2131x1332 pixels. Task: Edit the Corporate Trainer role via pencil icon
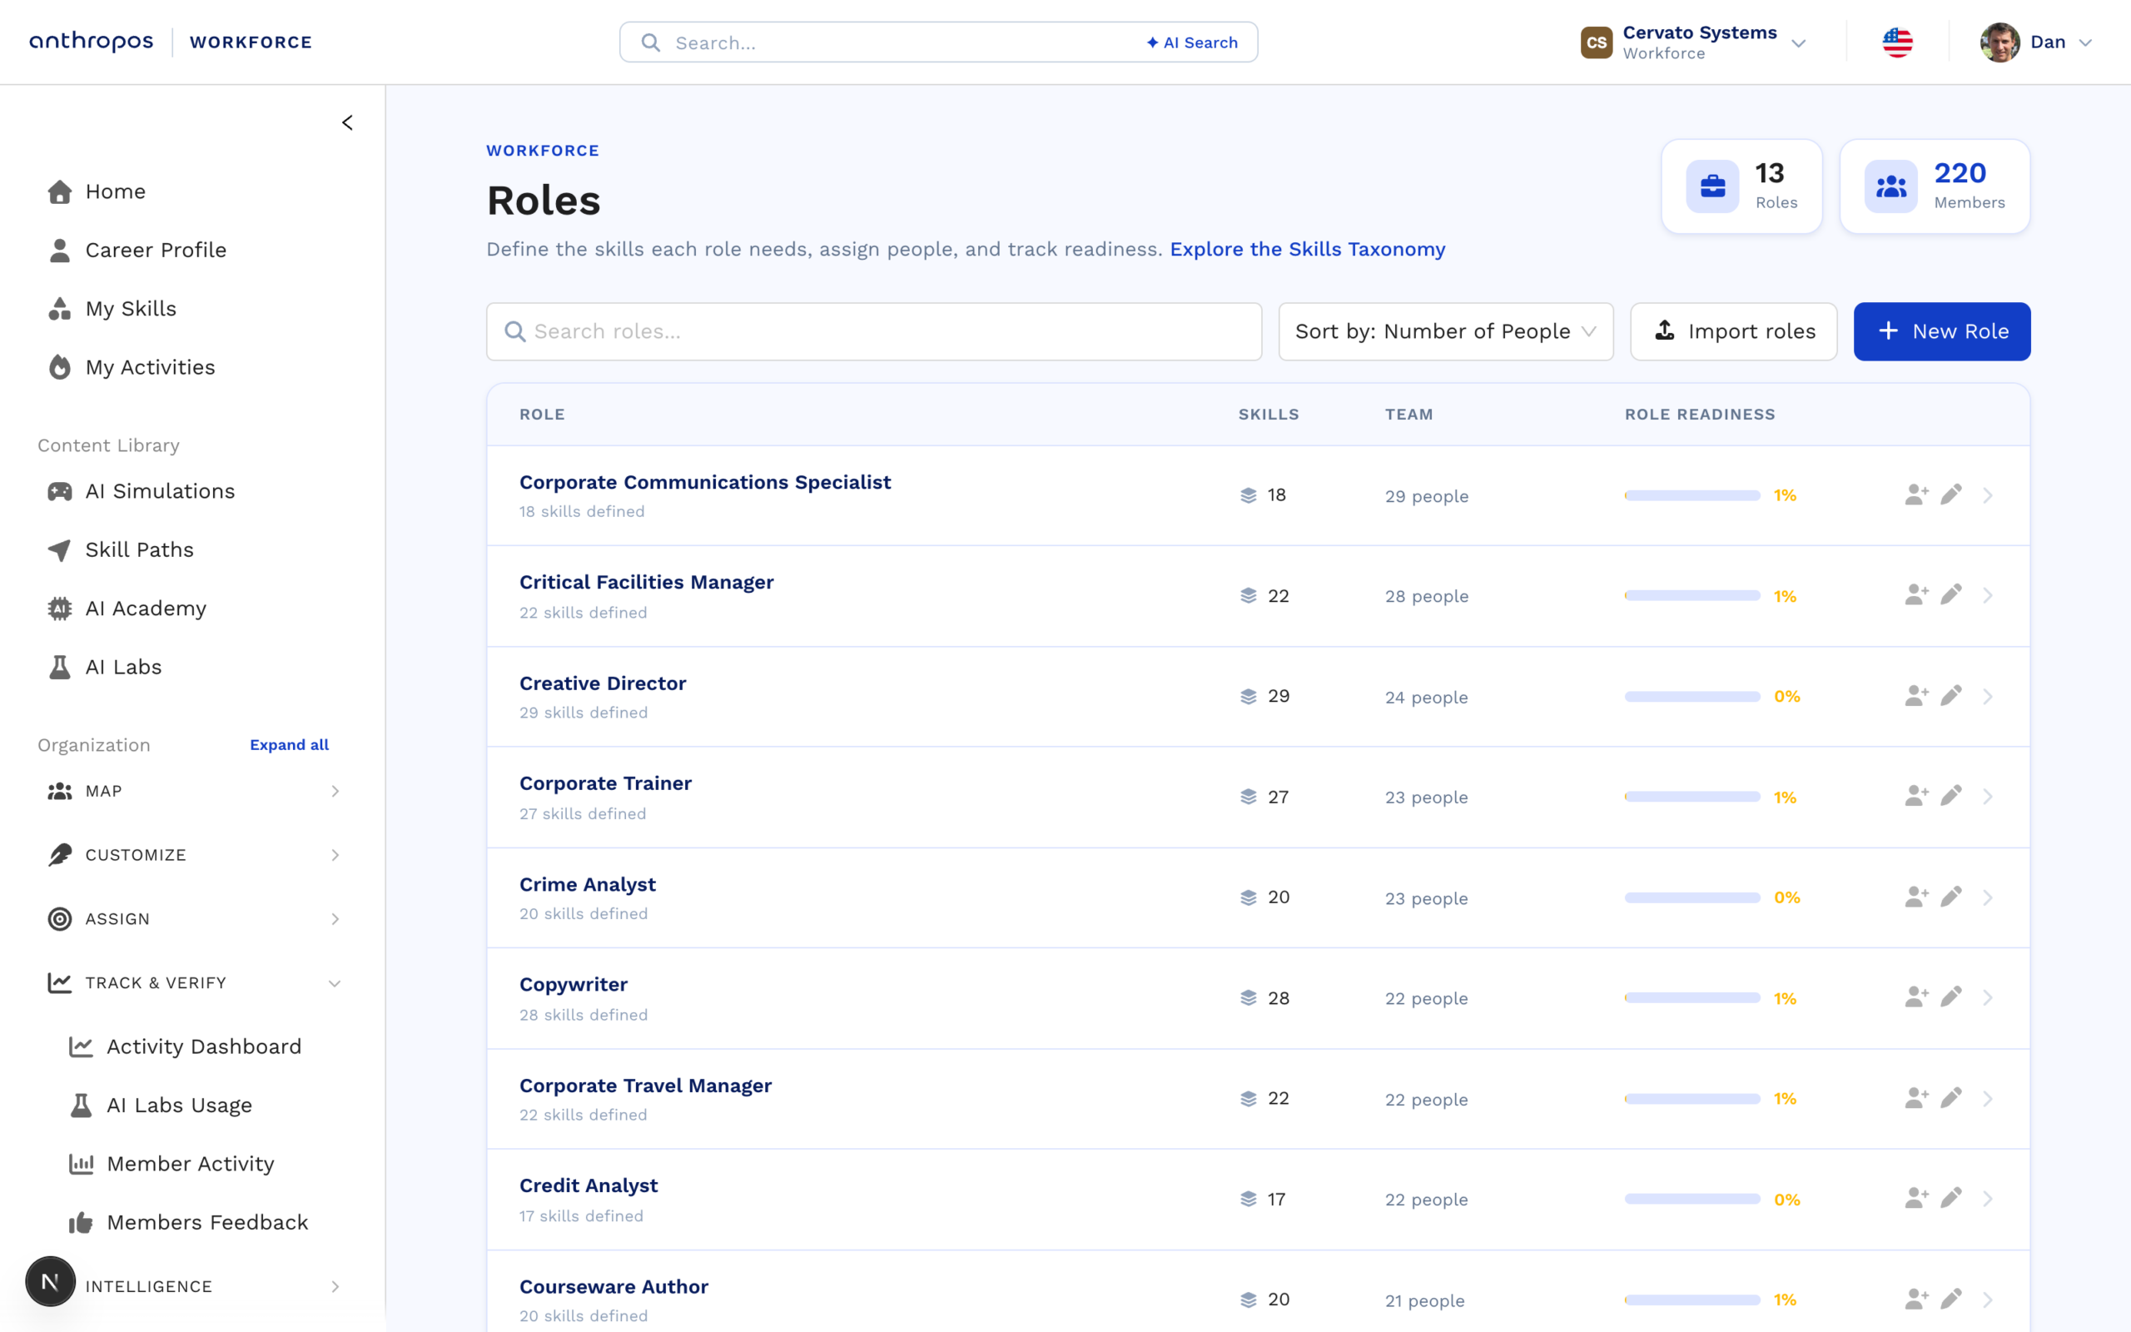tap(1951, 797)
